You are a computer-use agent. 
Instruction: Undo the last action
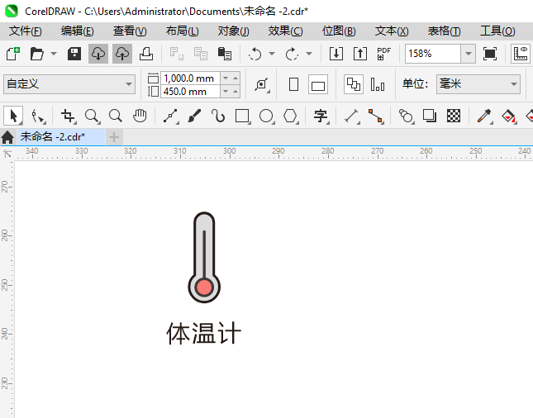tap(255, 54)
